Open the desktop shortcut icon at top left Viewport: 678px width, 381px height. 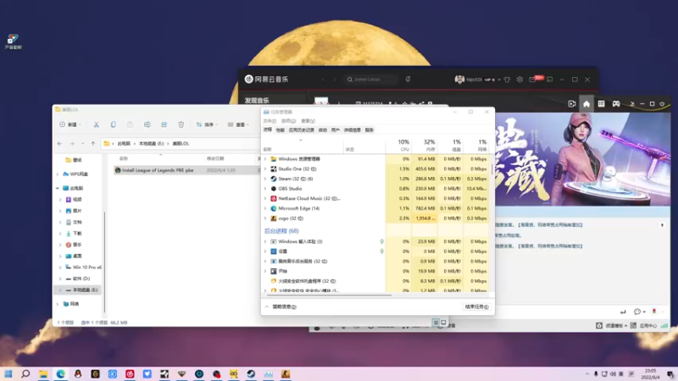click(13, 41)
